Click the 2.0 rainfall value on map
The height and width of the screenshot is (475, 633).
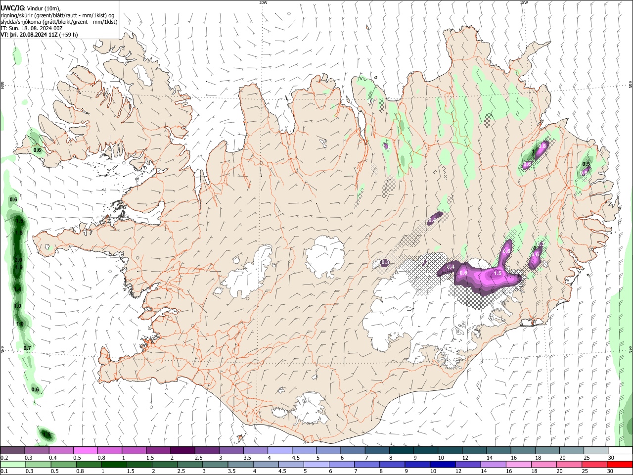pyautogui.click(x=19, y=260)
